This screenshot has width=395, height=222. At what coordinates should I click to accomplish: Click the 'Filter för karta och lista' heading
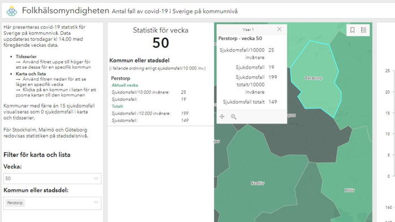[37, 155]
